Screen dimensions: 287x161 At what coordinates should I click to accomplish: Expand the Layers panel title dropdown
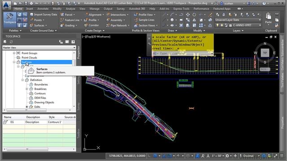point(238,31)
